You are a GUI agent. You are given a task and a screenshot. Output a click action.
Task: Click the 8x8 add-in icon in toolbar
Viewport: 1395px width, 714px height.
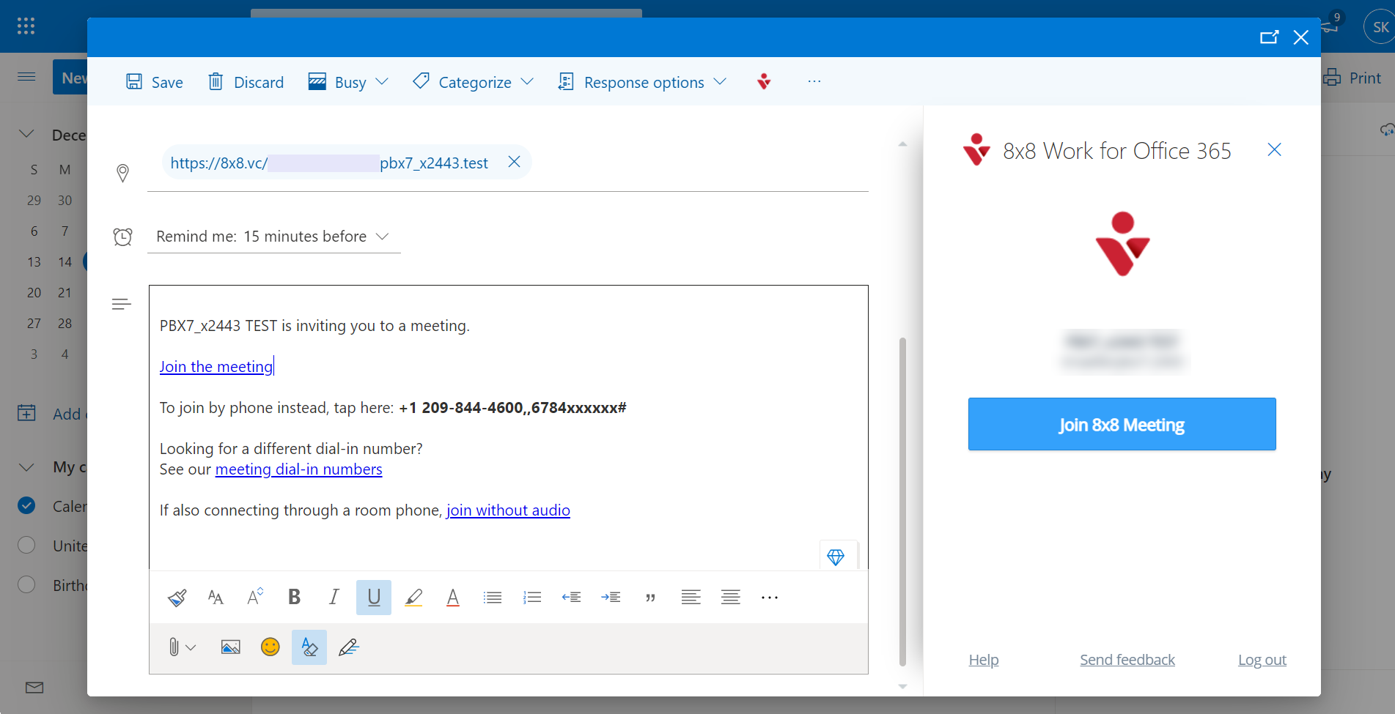764,81
